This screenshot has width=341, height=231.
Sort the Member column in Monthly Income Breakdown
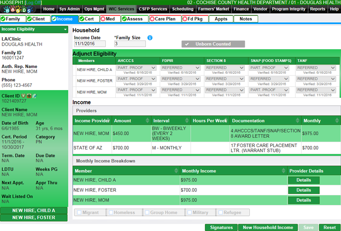[176, 171]
